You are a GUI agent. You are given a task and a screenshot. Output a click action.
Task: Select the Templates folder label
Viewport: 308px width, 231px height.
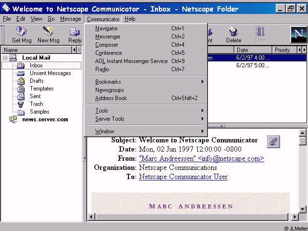[42, 89]
